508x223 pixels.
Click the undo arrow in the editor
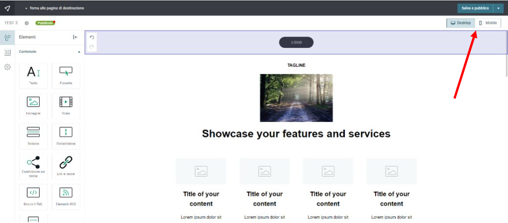click(92, 38)
